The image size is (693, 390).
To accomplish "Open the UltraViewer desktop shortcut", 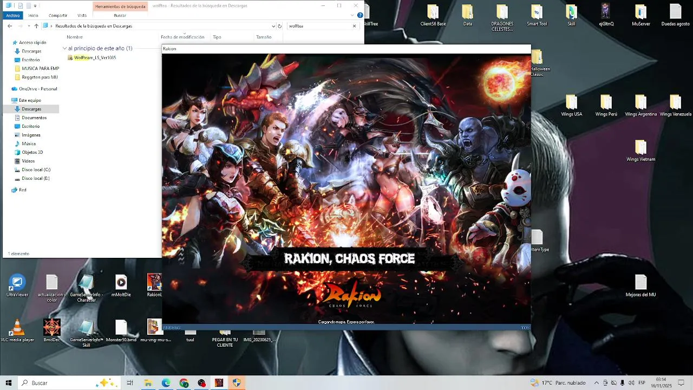I will pyautogui.click(x=17, y=285).
